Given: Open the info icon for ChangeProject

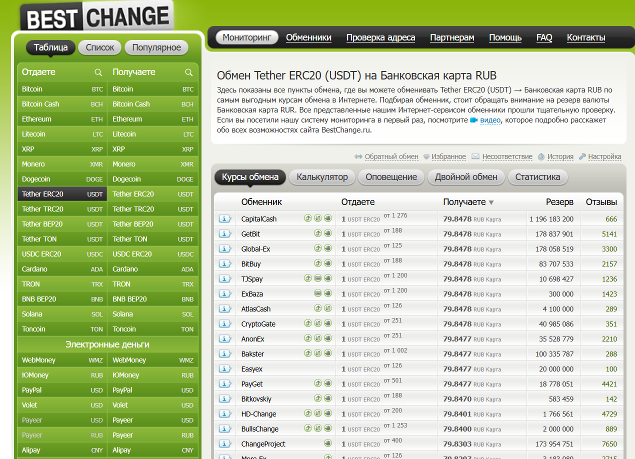Looking at the screenshot, I should (x=225, y=443).
